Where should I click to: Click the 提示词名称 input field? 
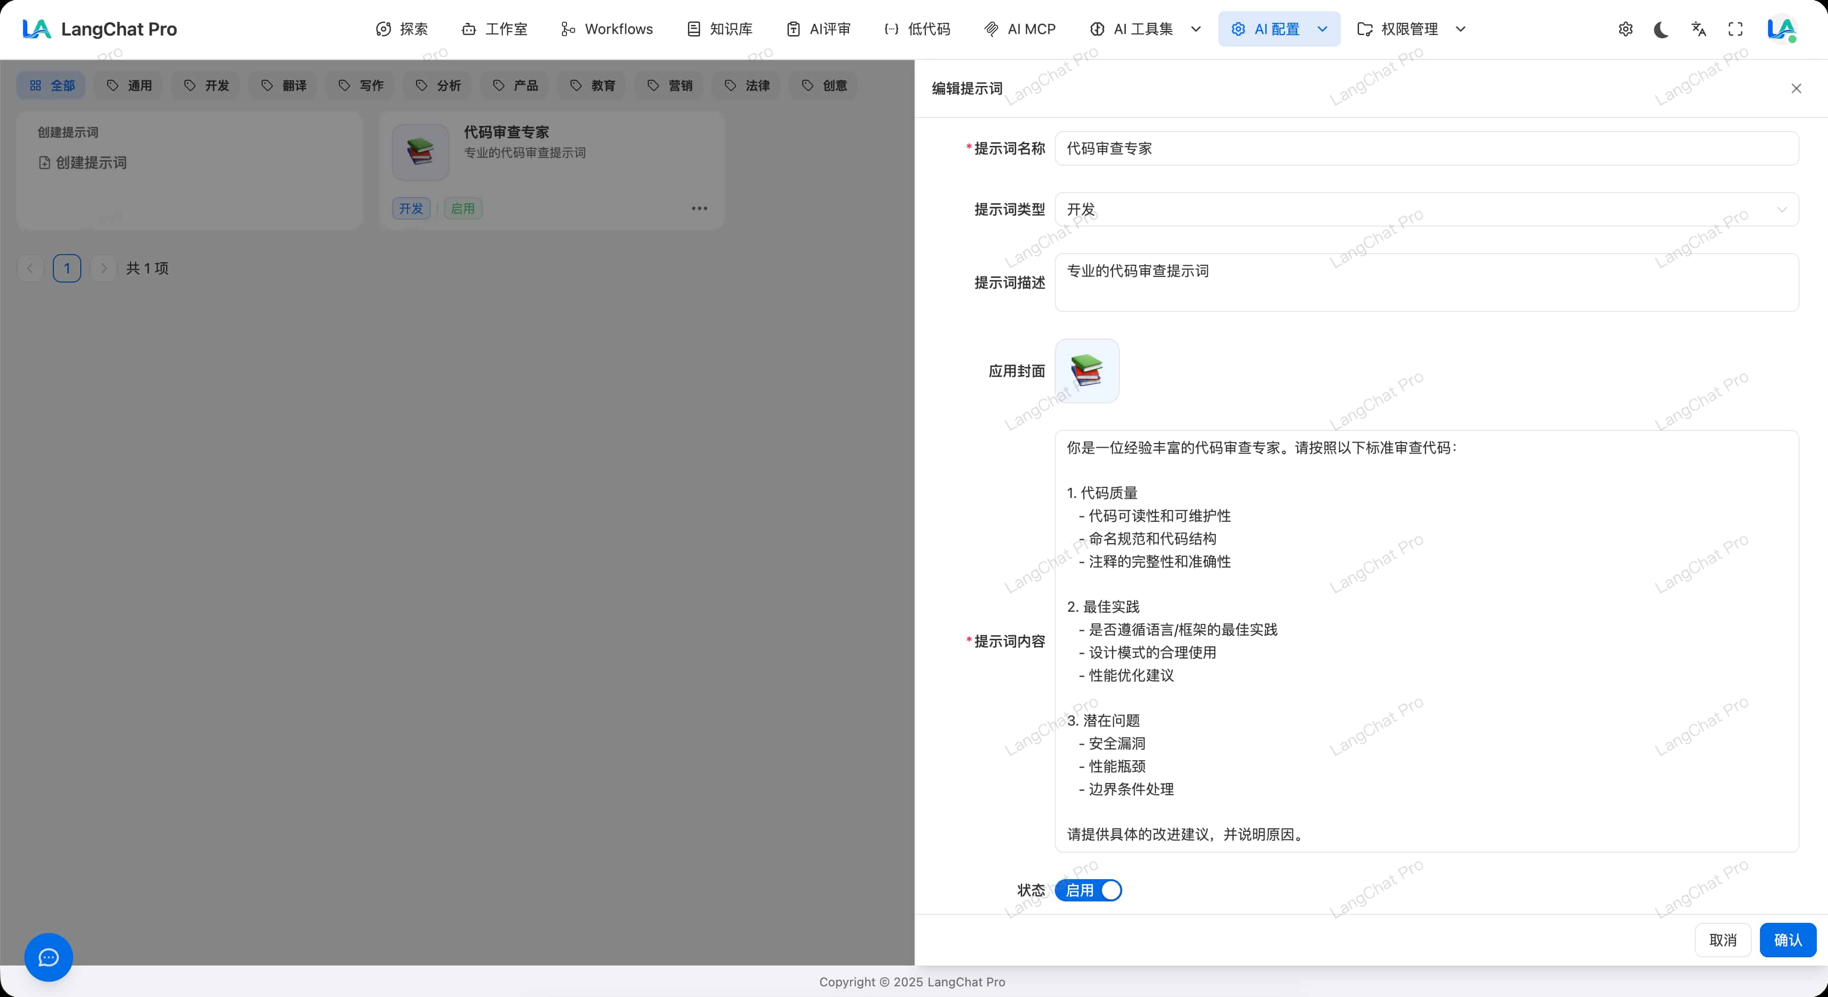click(x=1426, y=148)
